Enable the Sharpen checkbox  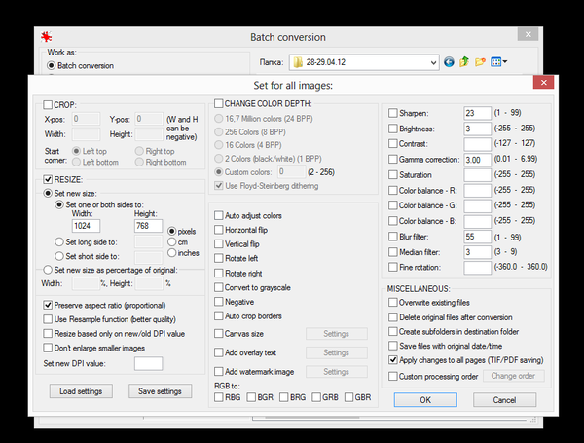click(x=393, y=113)
